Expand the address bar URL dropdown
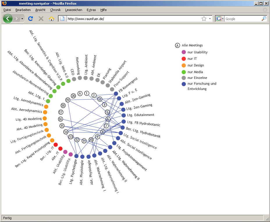 pyautogui.click(x=210, y=19)
